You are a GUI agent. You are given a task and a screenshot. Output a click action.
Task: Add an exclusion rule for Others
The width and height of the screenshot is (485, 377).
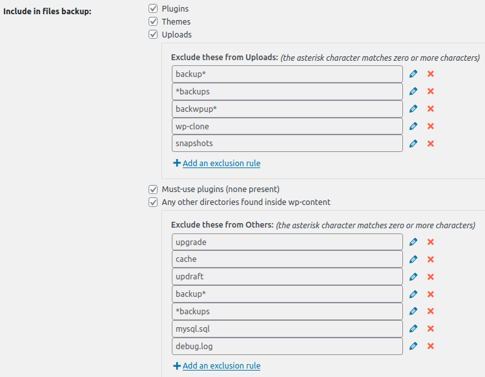pos(221,366)
